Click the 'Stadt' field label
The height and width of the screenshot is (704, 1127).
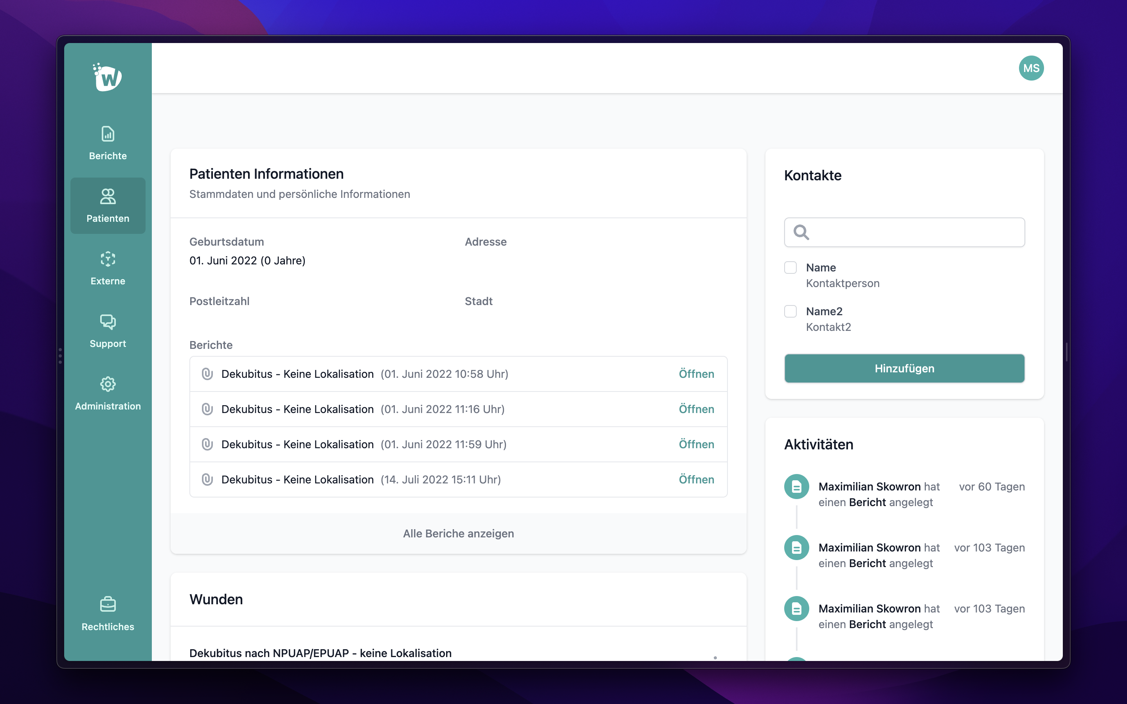click(x=479, y=301)
